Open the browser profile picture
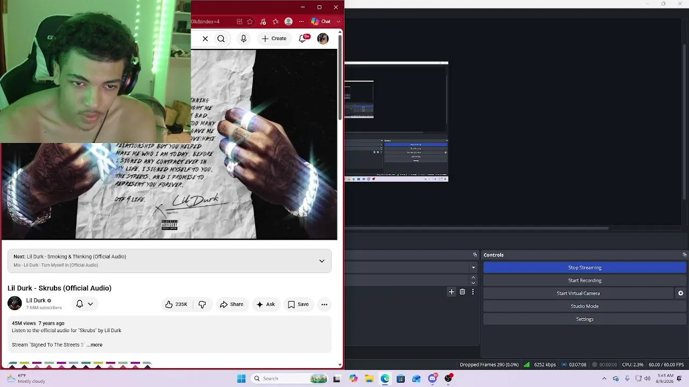Image resolution: width=689 pixels, height=387 pixels. (x=289, y=21)
